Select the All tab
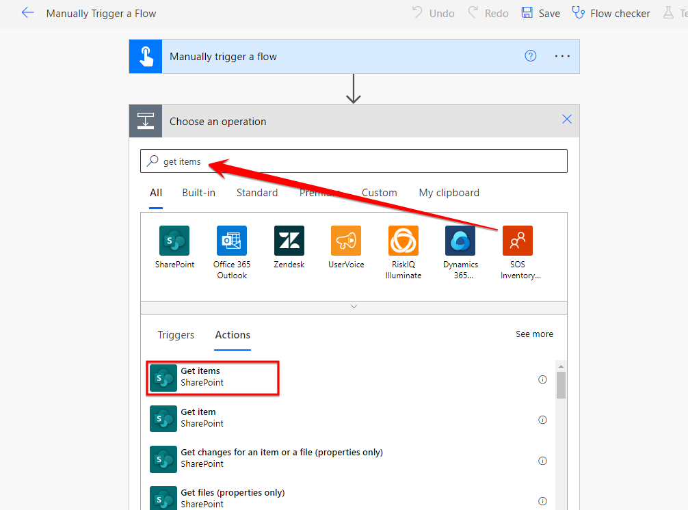This screenshot has height=510, width=688. point(156,193)
